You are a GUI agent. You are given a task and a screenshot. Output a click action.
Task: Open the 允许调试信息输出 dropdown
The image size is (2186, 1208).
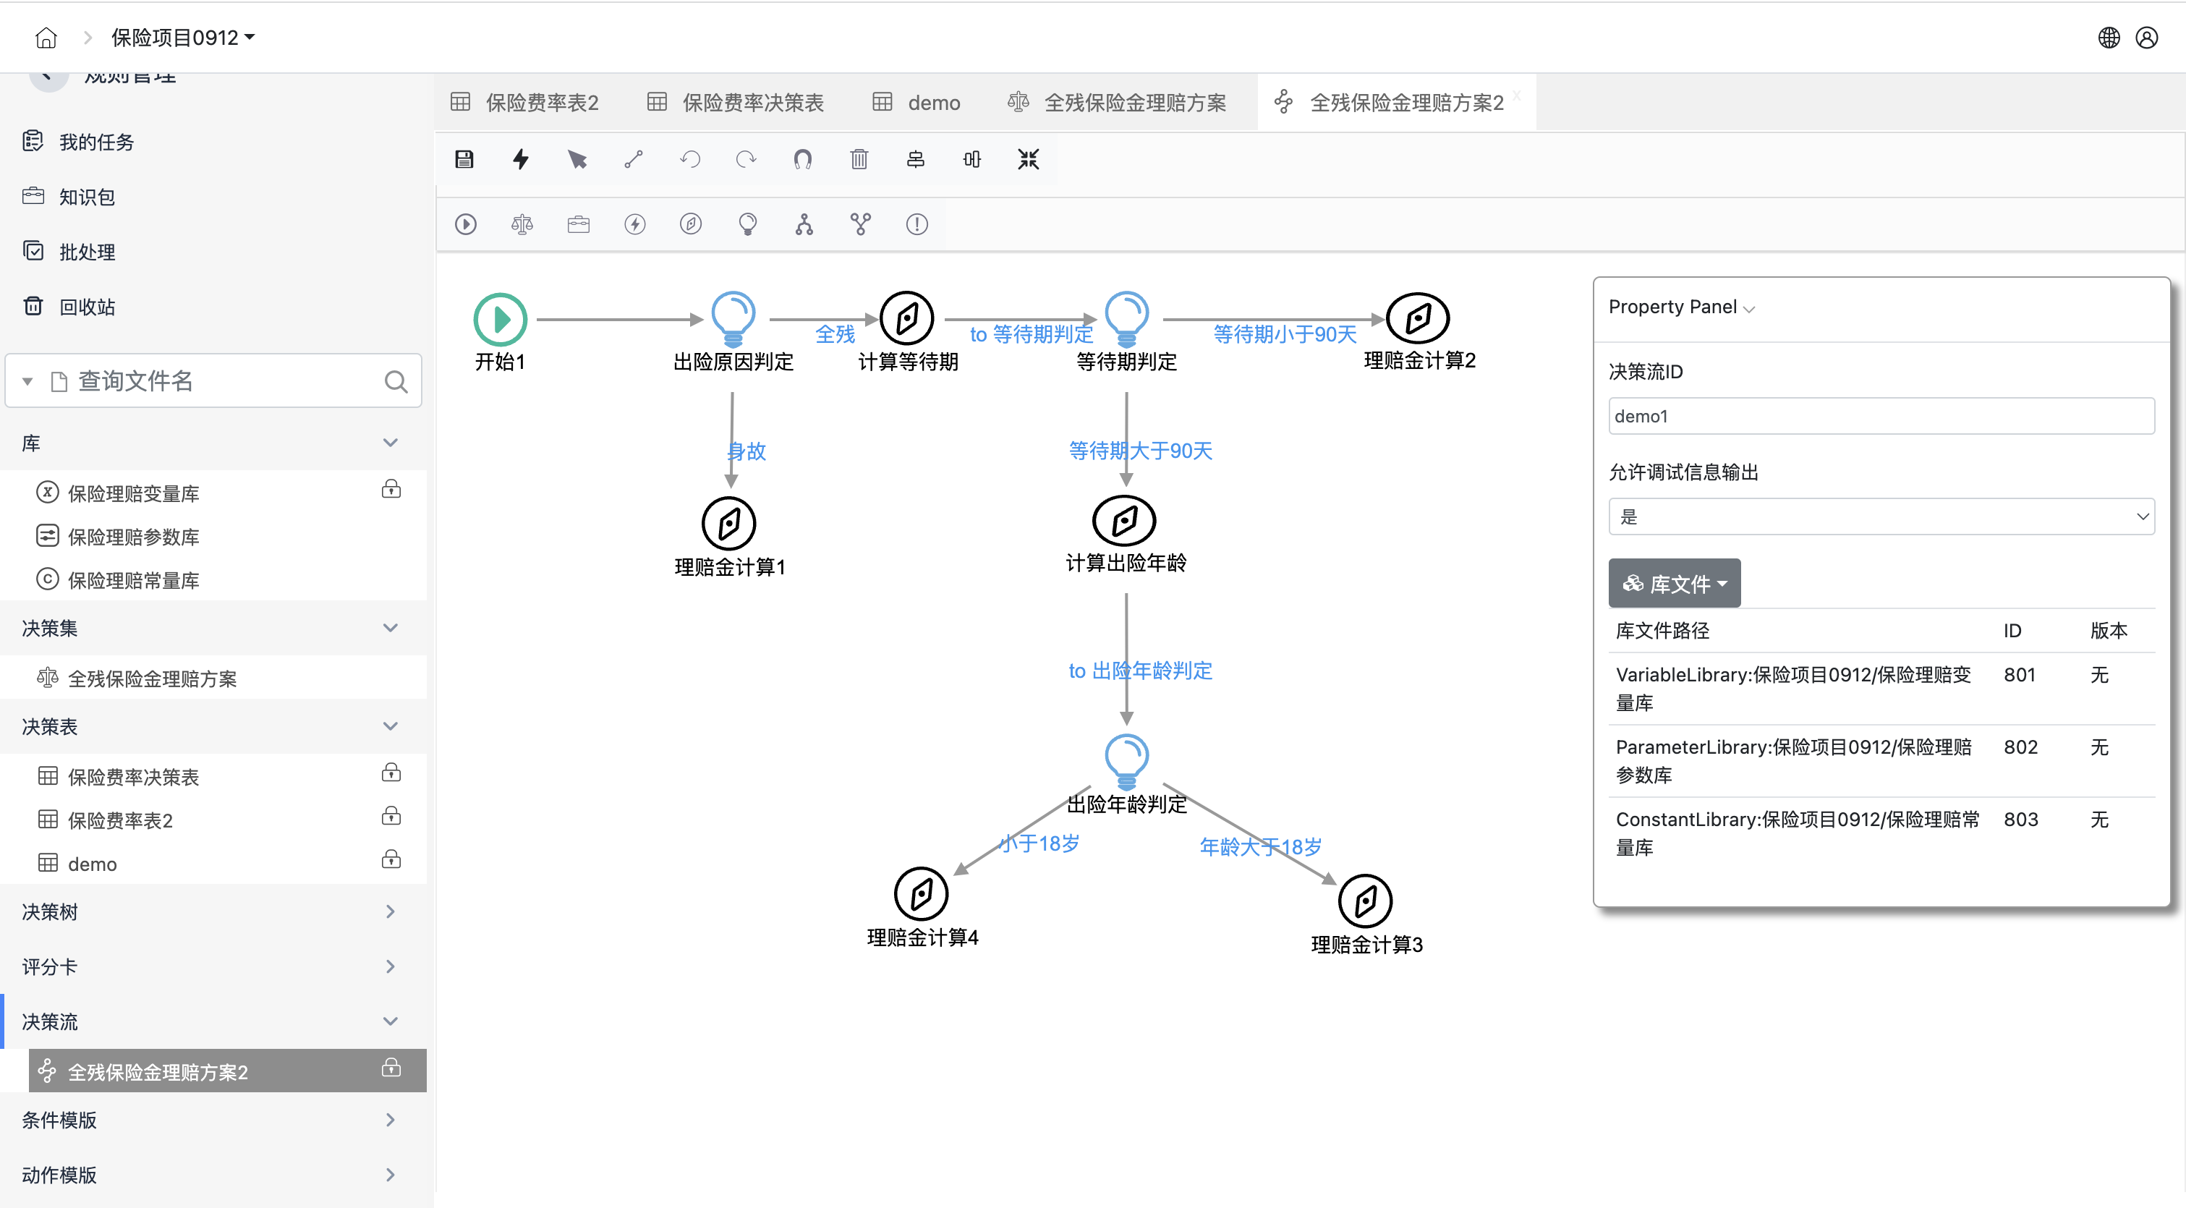pyautogui.click(x=1881, y=516)
